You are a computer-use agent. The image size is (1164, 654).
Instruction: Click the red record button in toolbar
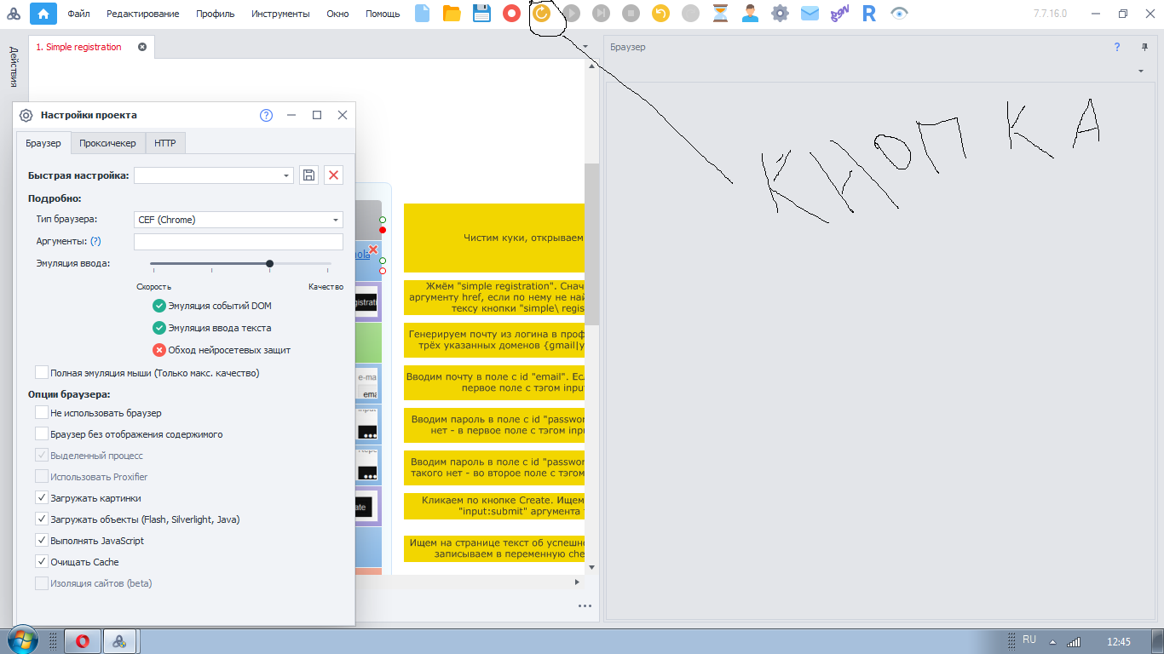tap(511, 13)
